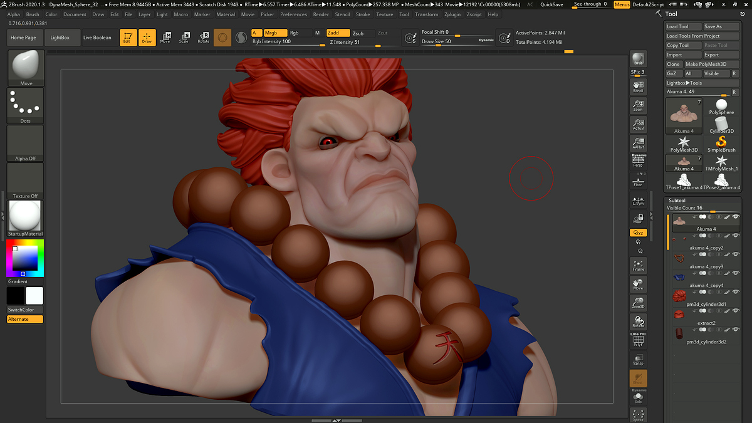The image size is (752, 423).
Task: Select the Scale icon in the top shelf
Action: pos(184,38)
